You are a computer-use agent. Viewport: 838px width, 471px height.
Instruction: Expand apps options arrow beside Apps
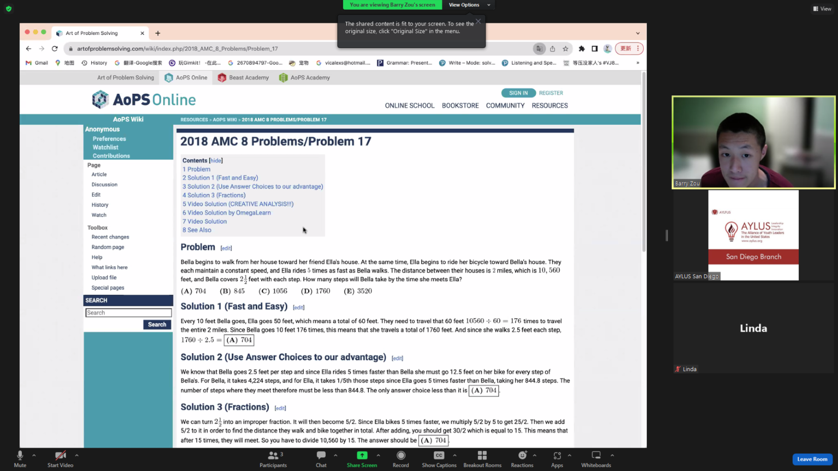[x=570, y=455]
